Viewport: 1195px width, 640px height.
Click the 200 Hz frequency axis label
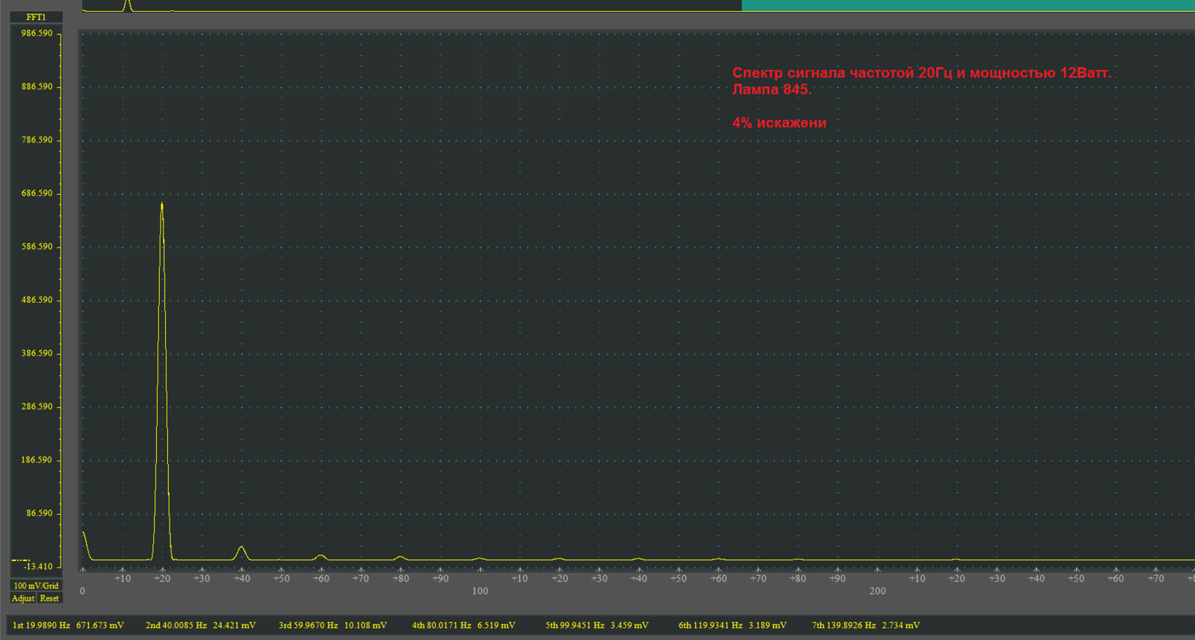(x=878, y=591)
